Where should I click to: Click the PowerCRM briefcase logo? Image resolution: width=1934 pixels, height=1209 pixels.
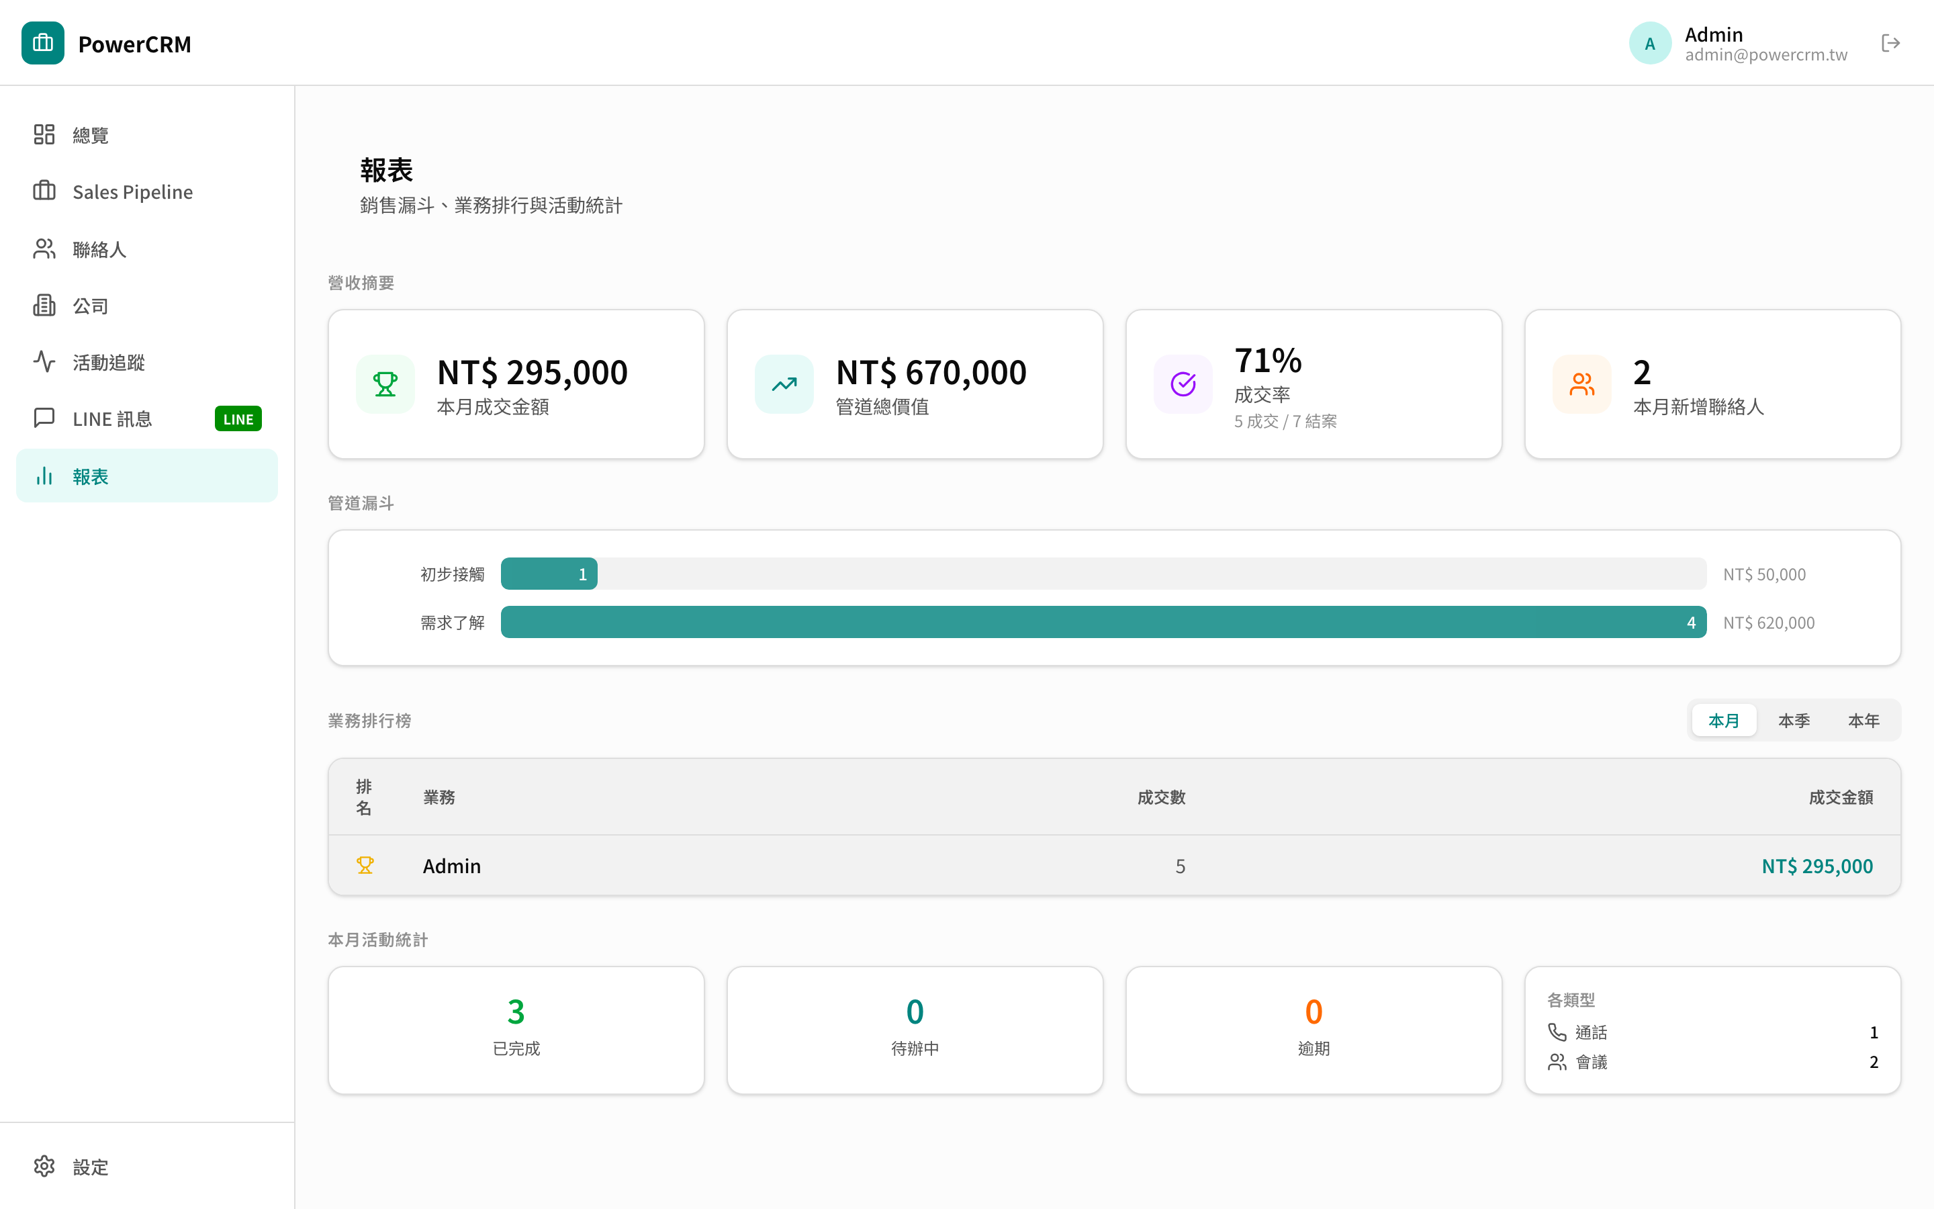click(43, 43)
